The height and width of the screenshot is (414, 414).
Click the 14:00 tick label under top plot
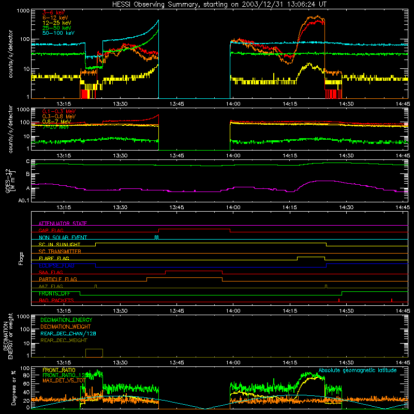pos(233,104)
